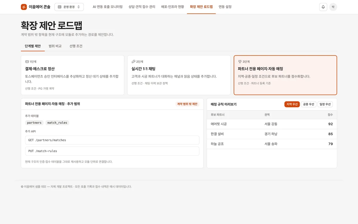
Task: Choose 일정 우선 matching rule
Action: point(325,104)
